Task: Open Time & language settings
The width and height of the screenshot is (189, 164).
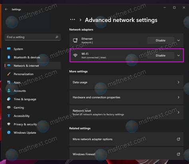Action: click(x=33, y=99)
